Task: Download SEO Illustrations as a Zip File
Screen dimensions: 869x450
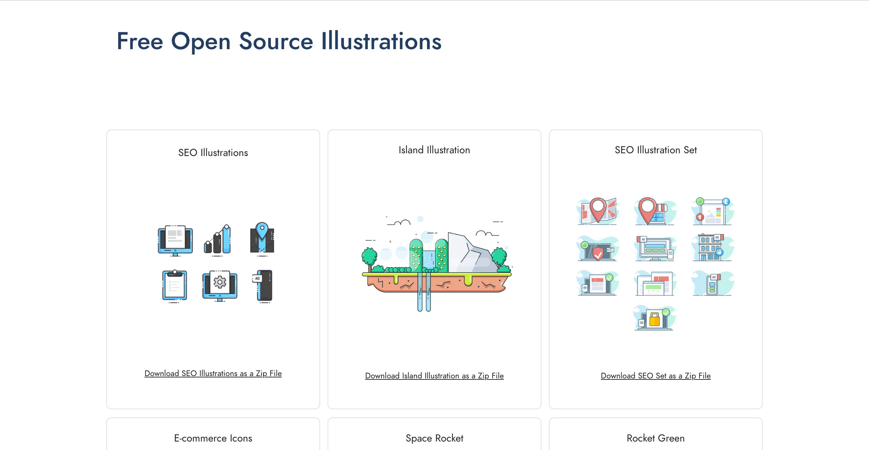Action: [x=213, y=373]
